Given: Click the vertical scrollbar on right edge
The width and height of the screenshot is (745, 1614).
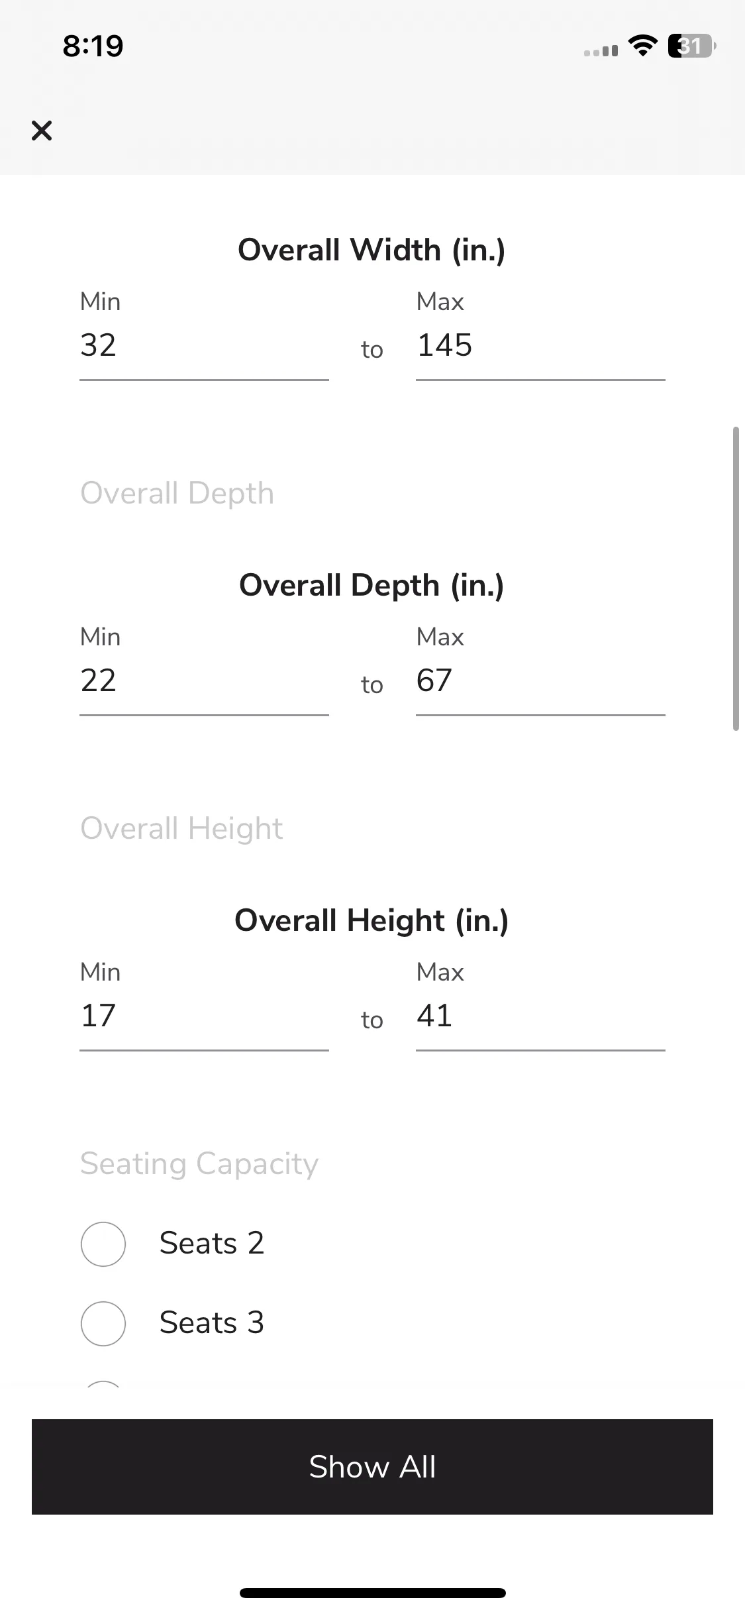Looking at the screenshot, I should tap(735, 579).
